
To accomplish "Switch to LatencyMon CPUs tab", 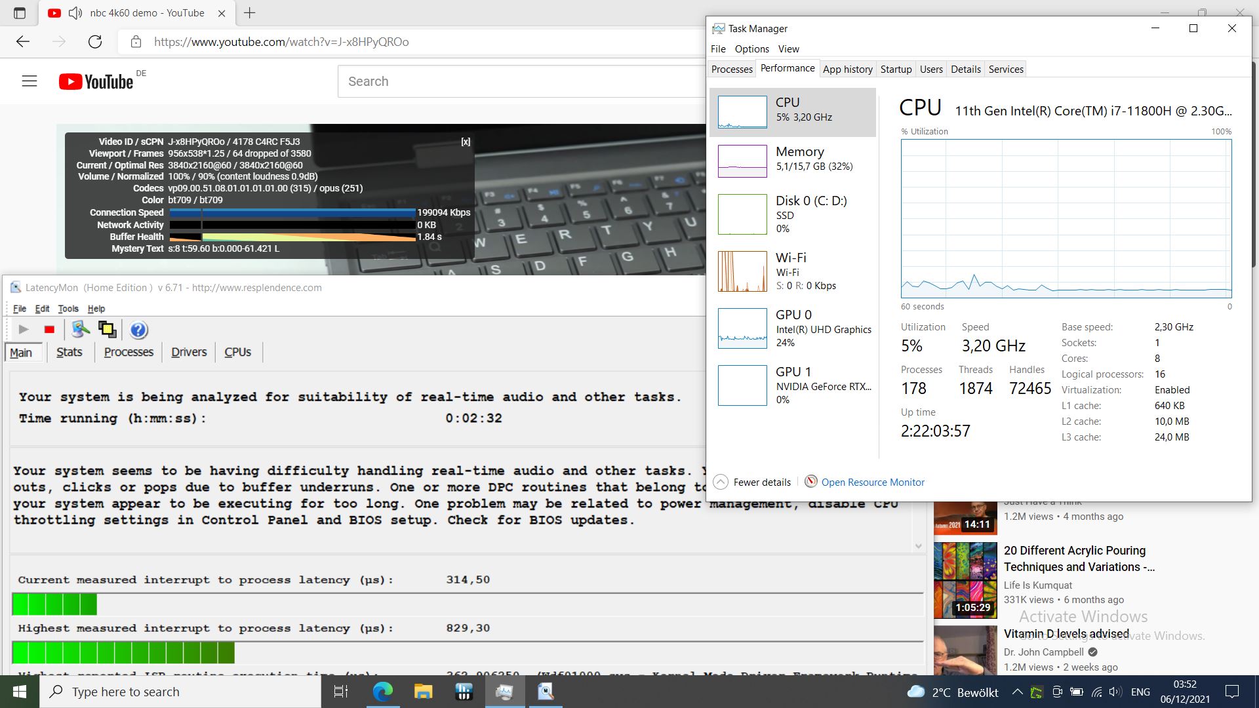I will (x=237, y=352).
